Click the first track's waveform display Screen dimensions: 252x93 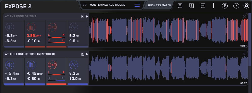tap(168, 30)
